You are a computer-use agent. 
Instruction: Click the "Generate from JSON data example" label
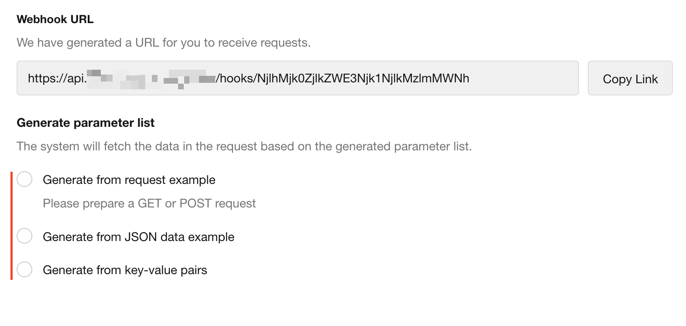coord(138,237)
